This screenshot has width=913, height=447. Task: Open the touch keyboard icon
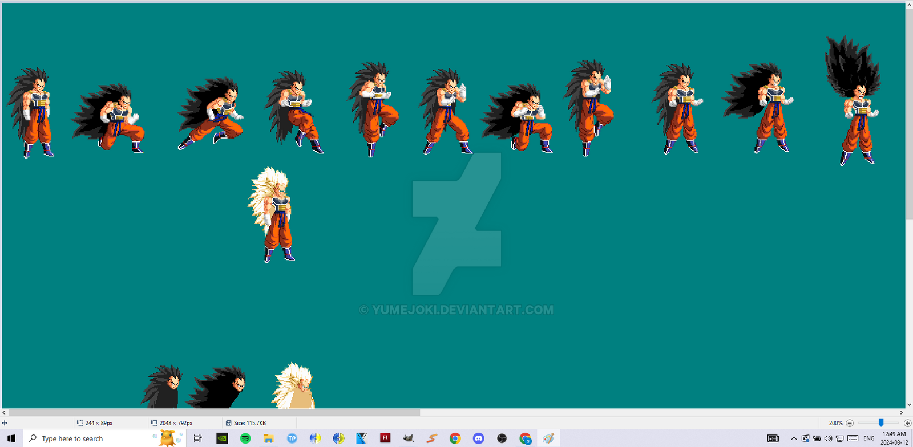pos(853,438)
